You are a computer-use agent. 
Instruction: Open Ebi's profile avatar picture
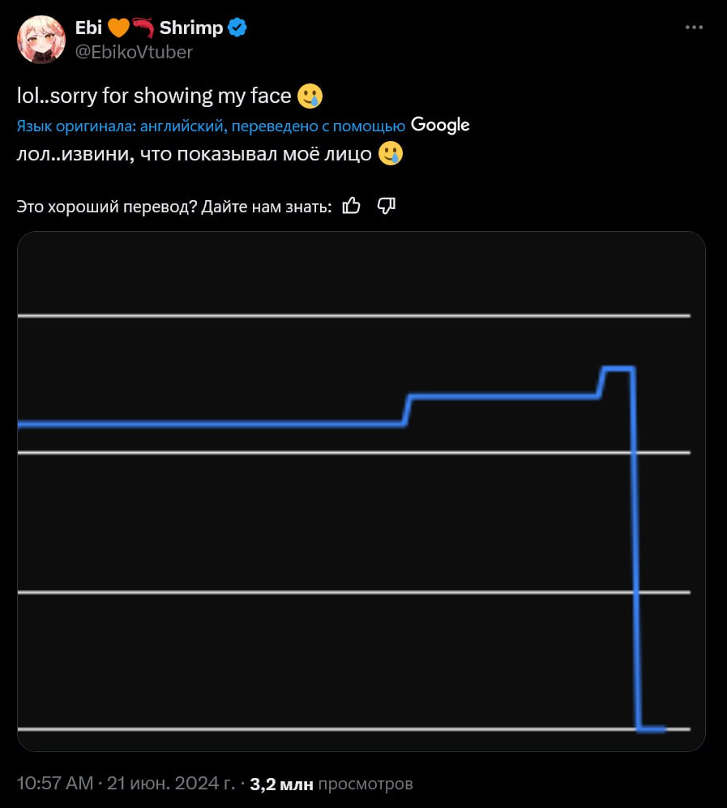tap(41, 40)
